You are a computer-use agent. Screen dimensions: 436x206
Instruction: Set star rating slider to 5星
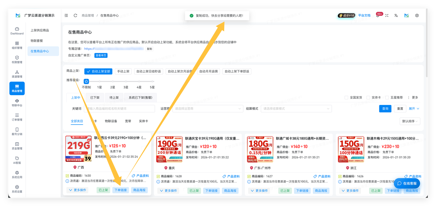point(152,81)
